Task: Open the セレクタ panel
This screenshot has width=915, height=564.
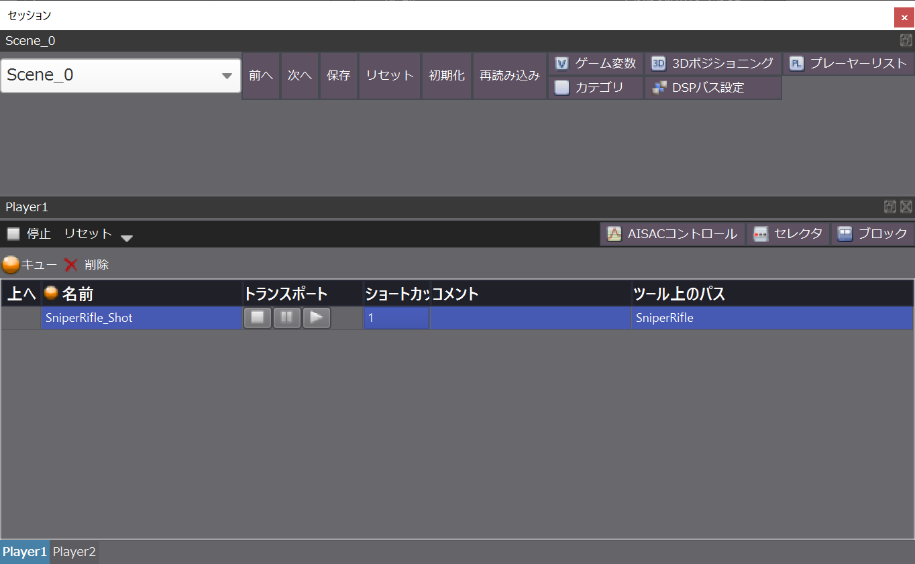Action: [x=788, y=234]
